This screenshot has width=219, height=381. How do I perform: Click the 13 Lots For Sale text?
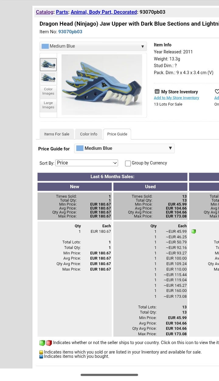click(168, 104)
